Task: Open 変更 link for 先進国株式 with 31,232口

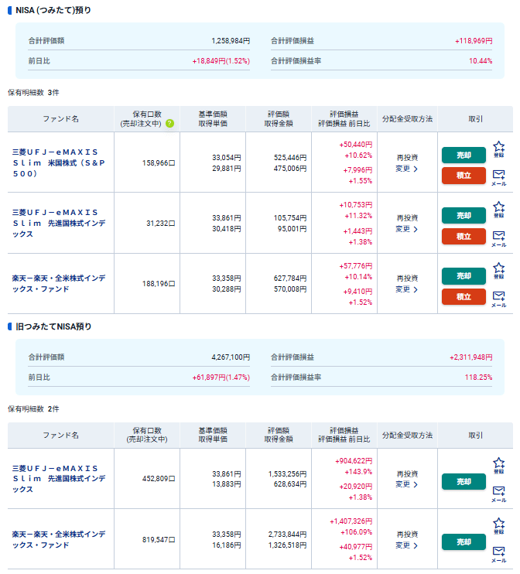Action: point(406,229)
